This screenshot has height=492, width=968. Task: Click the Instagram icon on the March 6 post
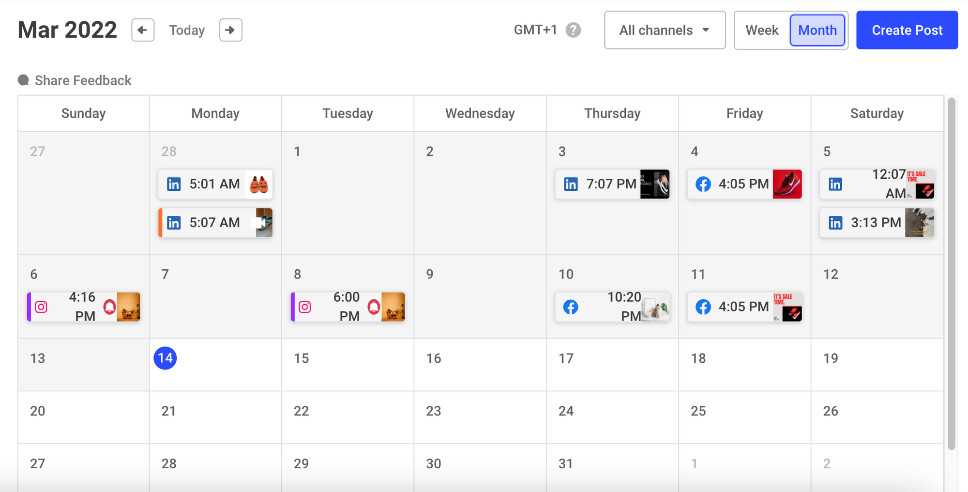42,307
